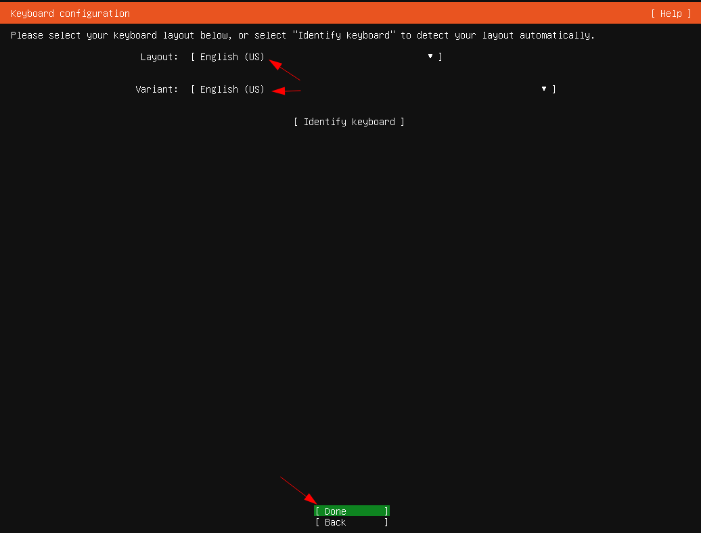Screen dimensions: 701x533
Task: Click the closing bracket of Variant field
Action: pyautogui.click(x=554, y=89)
